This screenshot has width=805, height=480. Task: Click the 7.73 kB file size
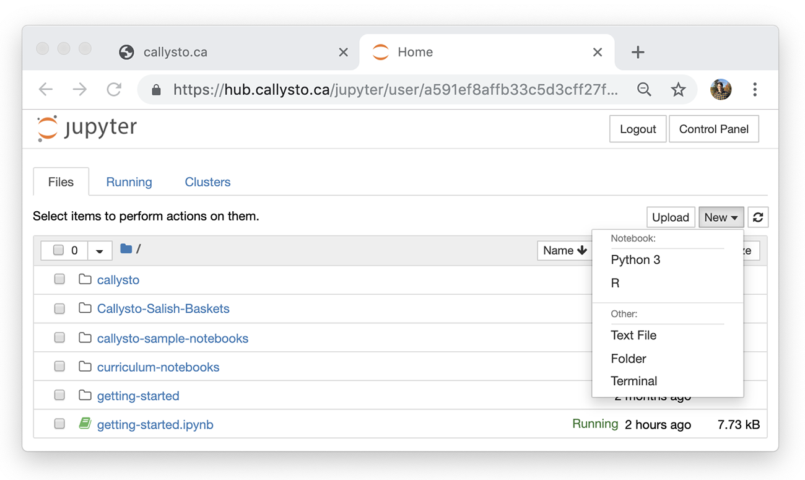pyautogui.click(x=738, y=425)
